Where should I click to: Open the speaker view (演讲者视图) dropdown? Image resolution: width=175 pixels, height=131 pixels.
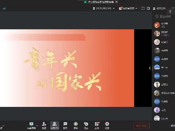(x=128, y=8)
